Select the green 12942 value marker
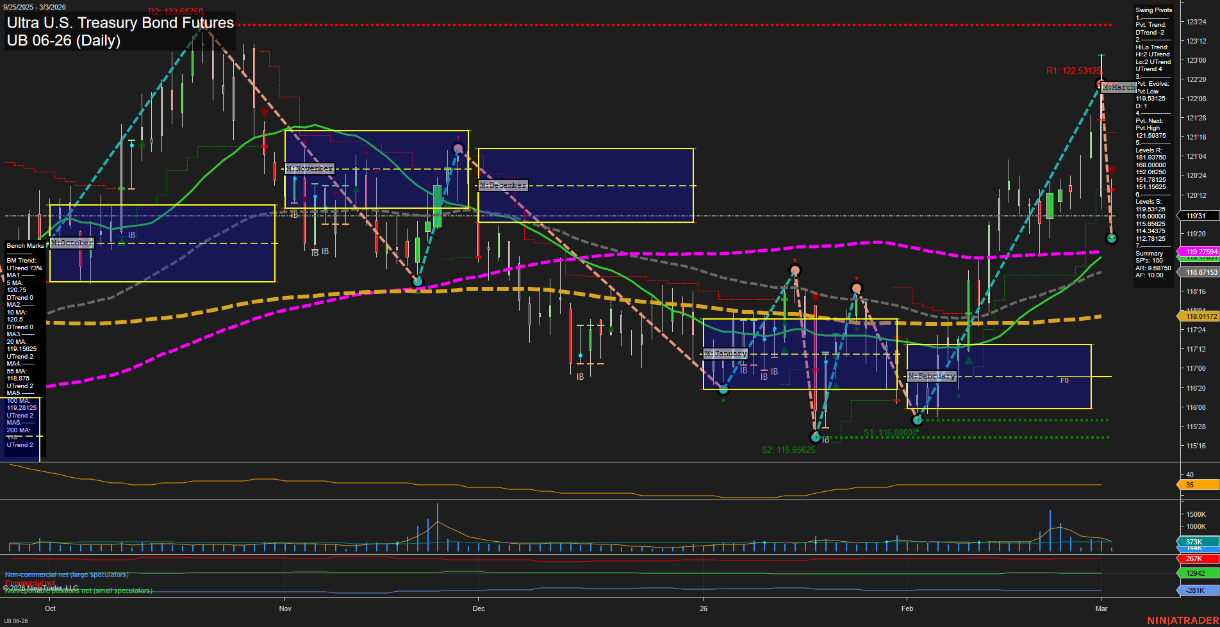Image resolution: width=1220 pixels, height=627 pixels. [x=1197, y=574]
